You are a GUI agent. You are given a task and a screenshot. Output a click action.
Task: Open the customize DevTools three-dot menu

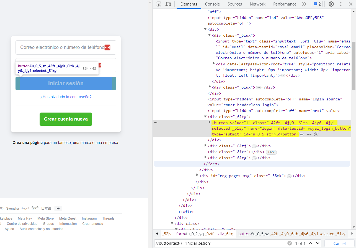pyautogui.click(x=341, y=4)
